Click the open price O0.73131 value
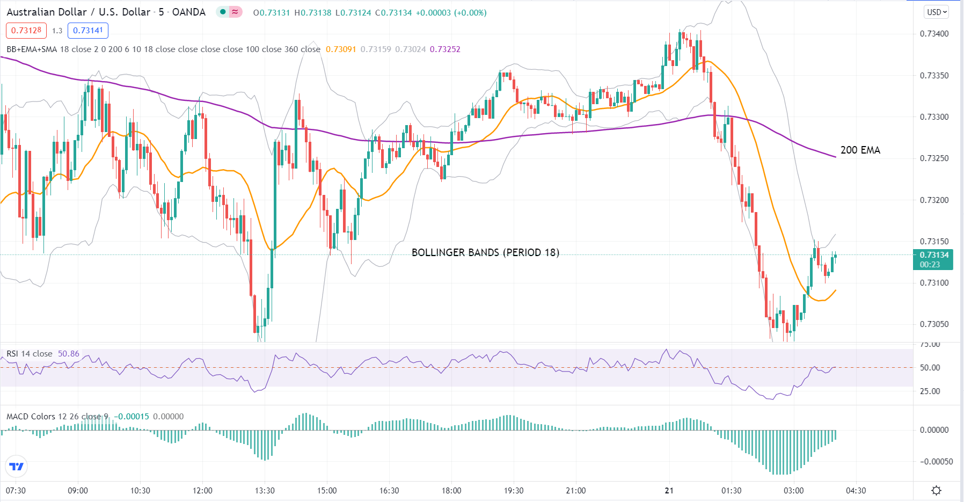 (272, 12)
